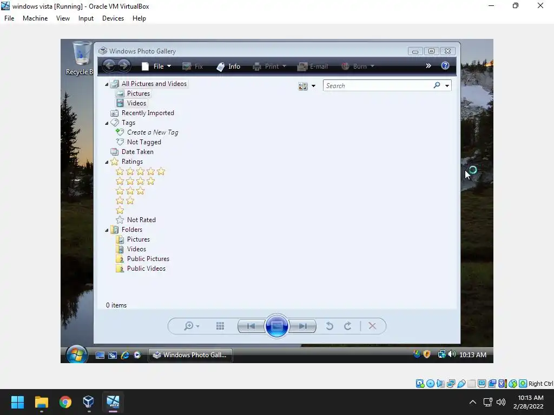Click the rotate clockwise icon
This screenshot has height=415, width=554.
(348, 326)
